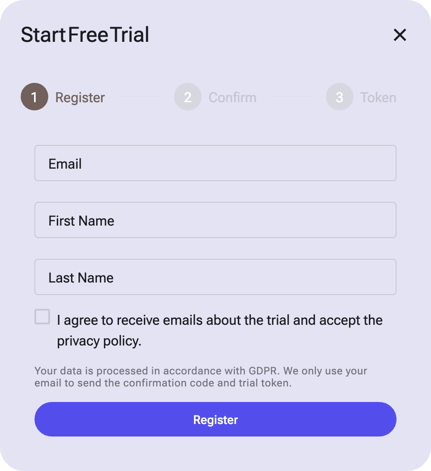The image size is (431, 471).
Task: Click inside the Email input field
Action: click(215, 163)
